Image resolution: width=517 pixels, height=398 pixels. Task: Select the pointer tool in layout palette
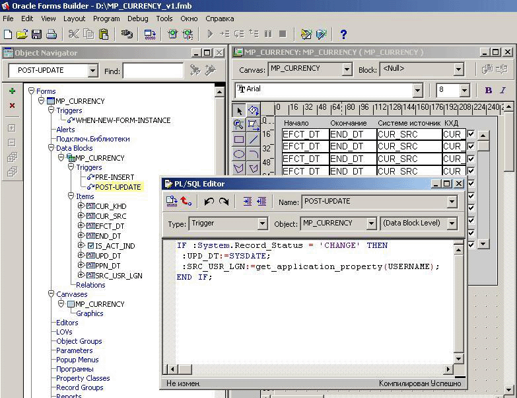coord(239,110)
